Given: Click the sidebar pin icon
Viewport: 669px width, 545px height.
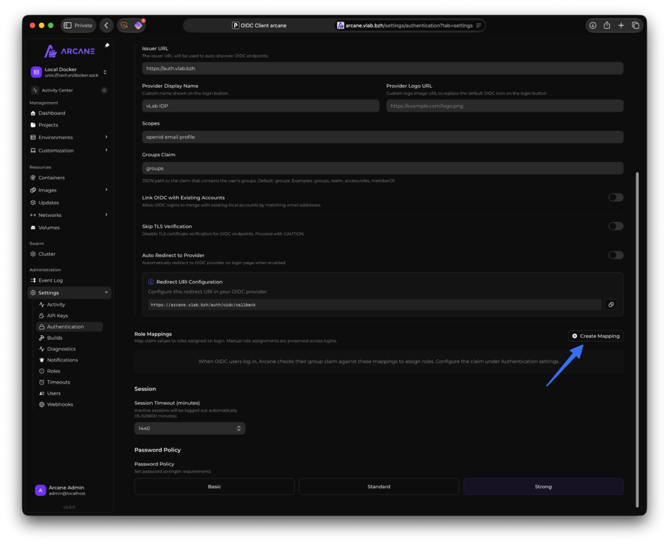Looking at the screenshot, I should 107,45.
